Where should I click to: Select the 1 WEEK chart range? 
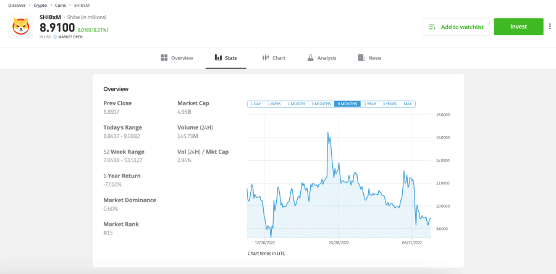[x=274, y=104]
